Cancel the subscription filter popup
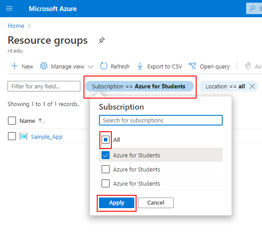Image resolution: width=262 pixels, height=232 pixels. point(156,203)
